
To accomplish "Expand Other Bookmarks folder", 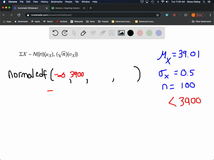I will (202, 21).
